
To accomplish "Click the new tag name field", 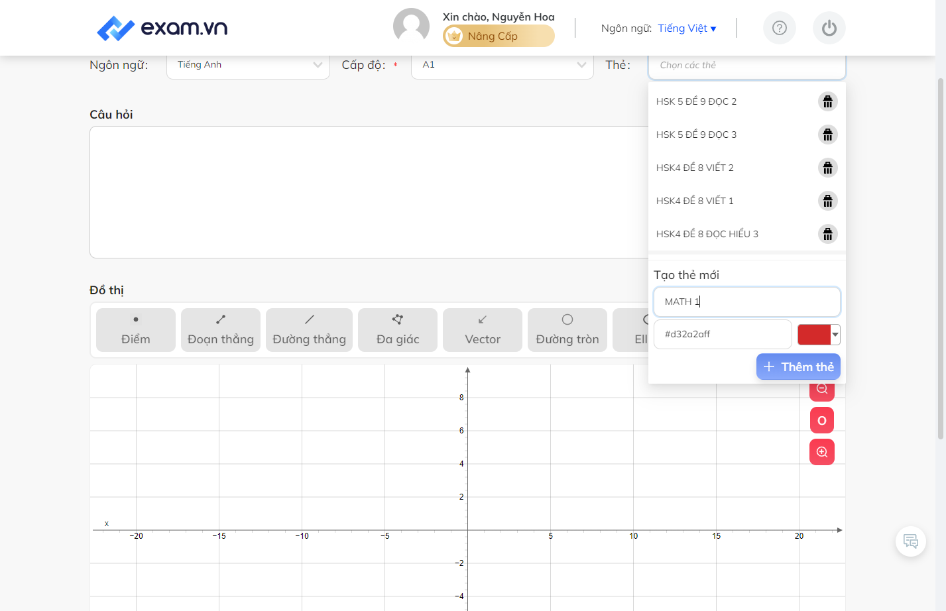I will tap(747, 302).
